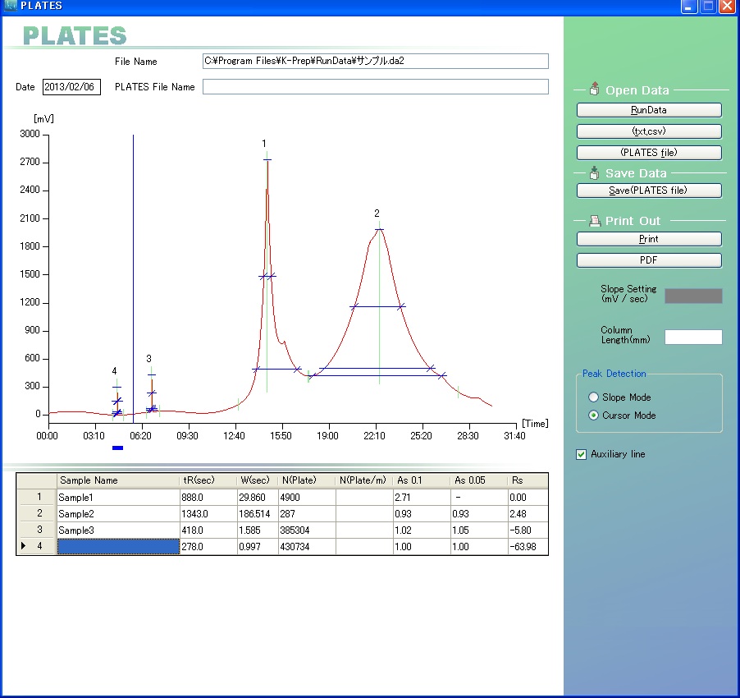
Task: Click the Print button
Action: [x=649, y=239]
